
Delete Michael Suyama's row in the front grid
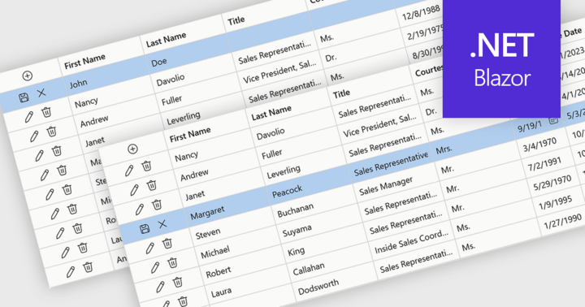coord(173,262)
